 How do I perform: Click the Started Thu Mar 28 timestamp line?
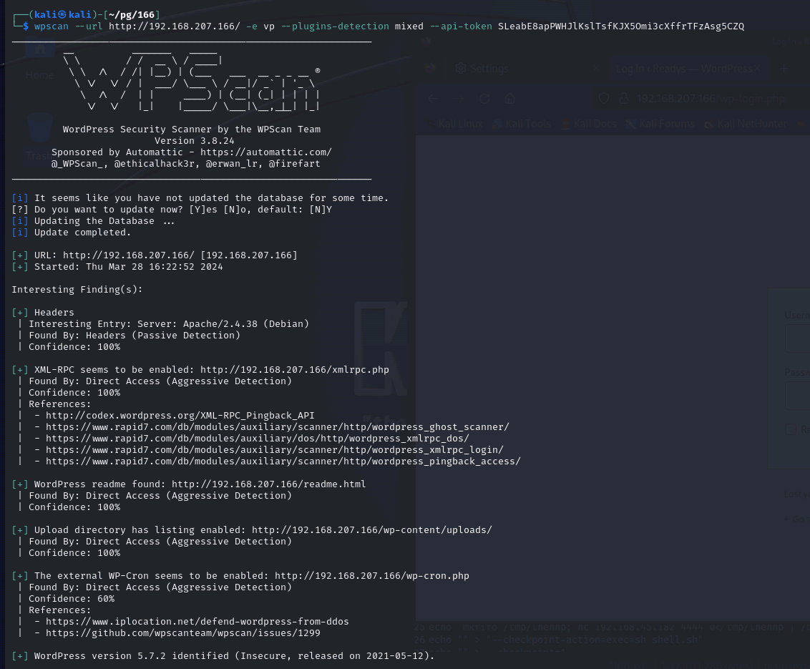(117, 267)
